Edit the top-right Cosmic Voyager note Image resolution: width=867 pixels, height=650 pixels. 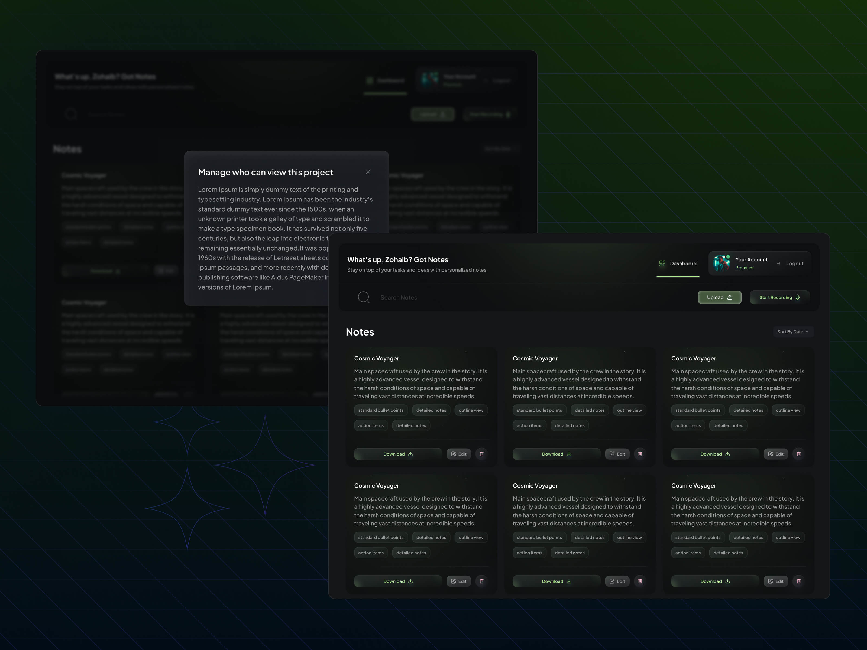(x=776, y=454)
